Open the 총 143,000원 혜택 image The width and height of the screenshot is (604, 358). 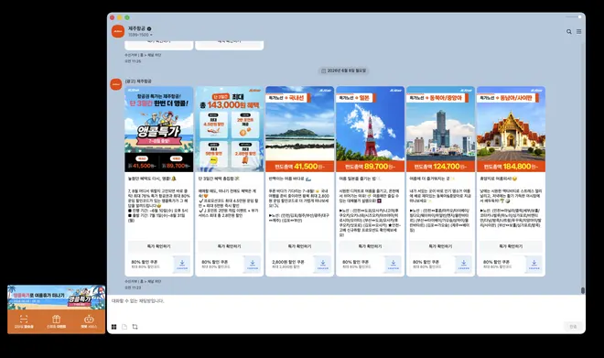229,129
